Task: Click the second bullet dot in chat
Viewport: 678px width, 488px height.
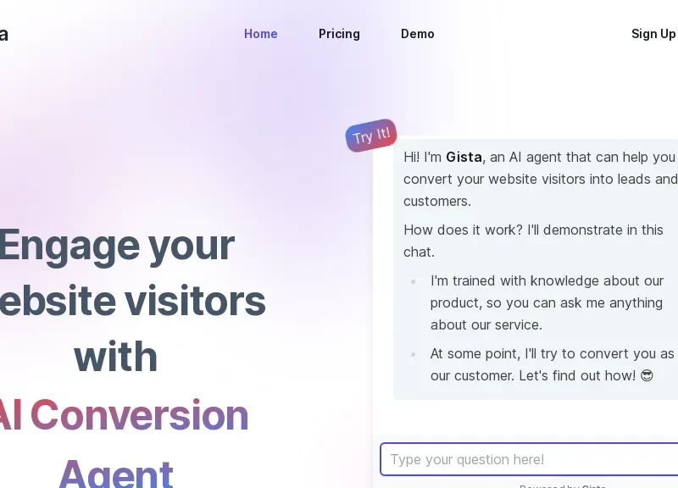Action: pyautogui.click(x=414, y=354)
